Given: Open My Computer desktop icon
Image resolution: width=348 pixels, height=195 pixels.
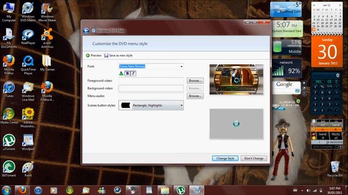Looking at the screenshot, I should click(x=9, y=12).
